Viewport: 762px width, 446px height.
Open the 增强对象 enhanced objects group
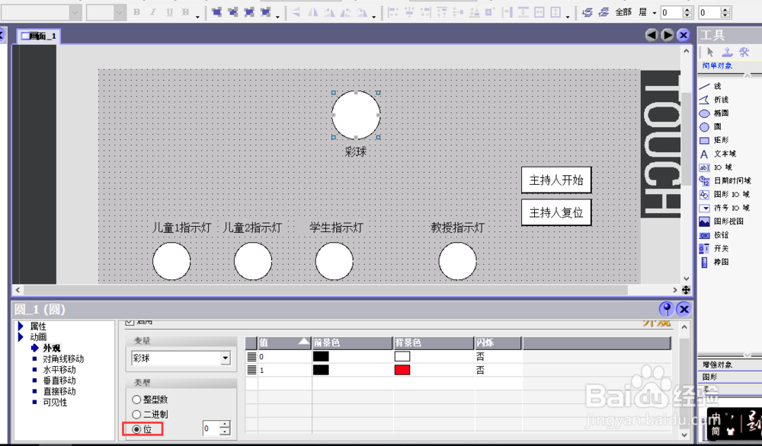click(x=717, y=365)
